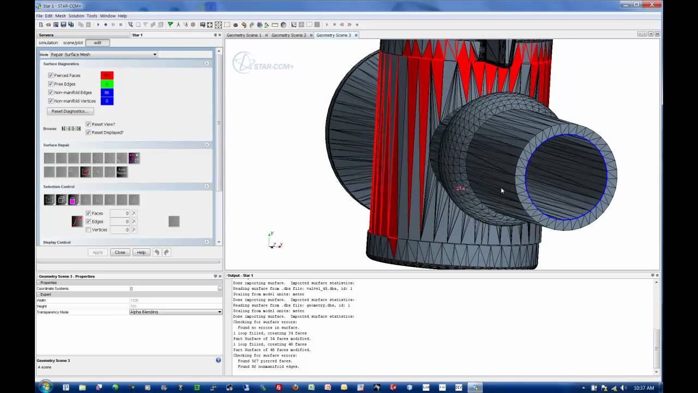
Task: Collapse the Surface Diagnostics section
Action: [207, 64]
